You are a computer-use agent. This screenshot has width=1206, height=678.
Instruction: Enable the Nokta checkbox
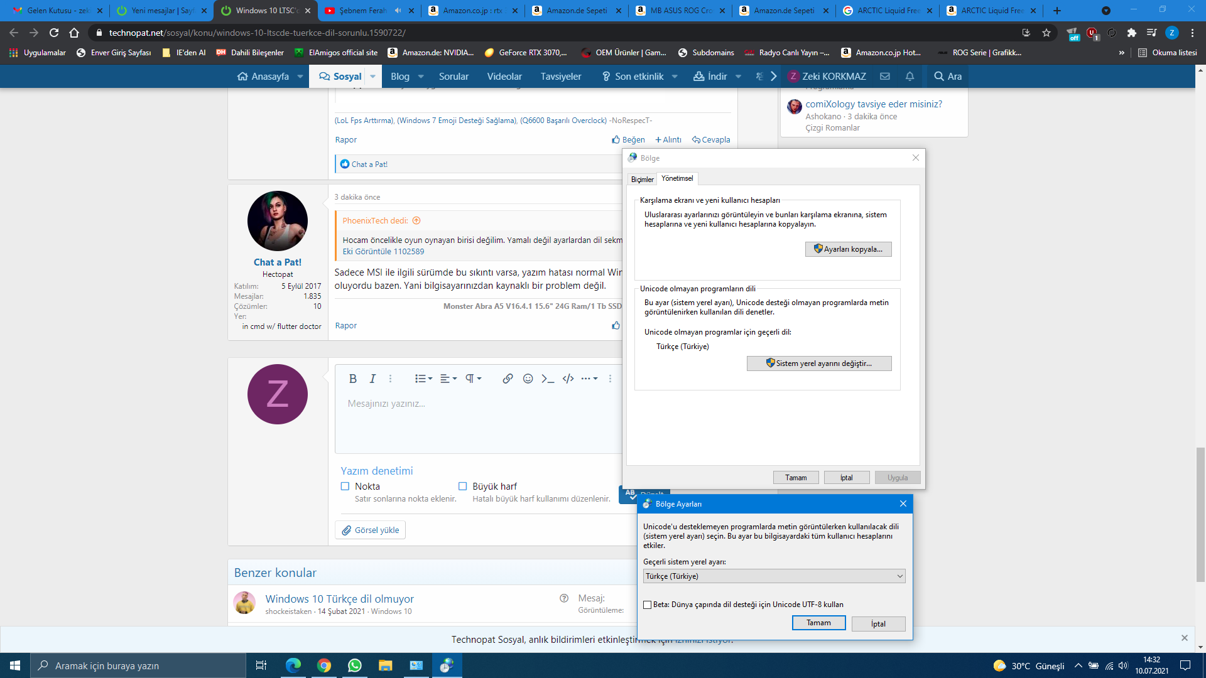click(345, 487)
